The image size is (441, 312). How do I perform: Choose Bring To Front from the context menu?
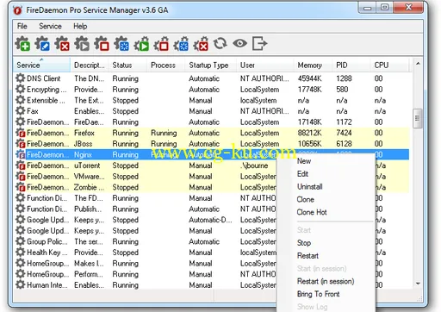[x=318, y=294]
